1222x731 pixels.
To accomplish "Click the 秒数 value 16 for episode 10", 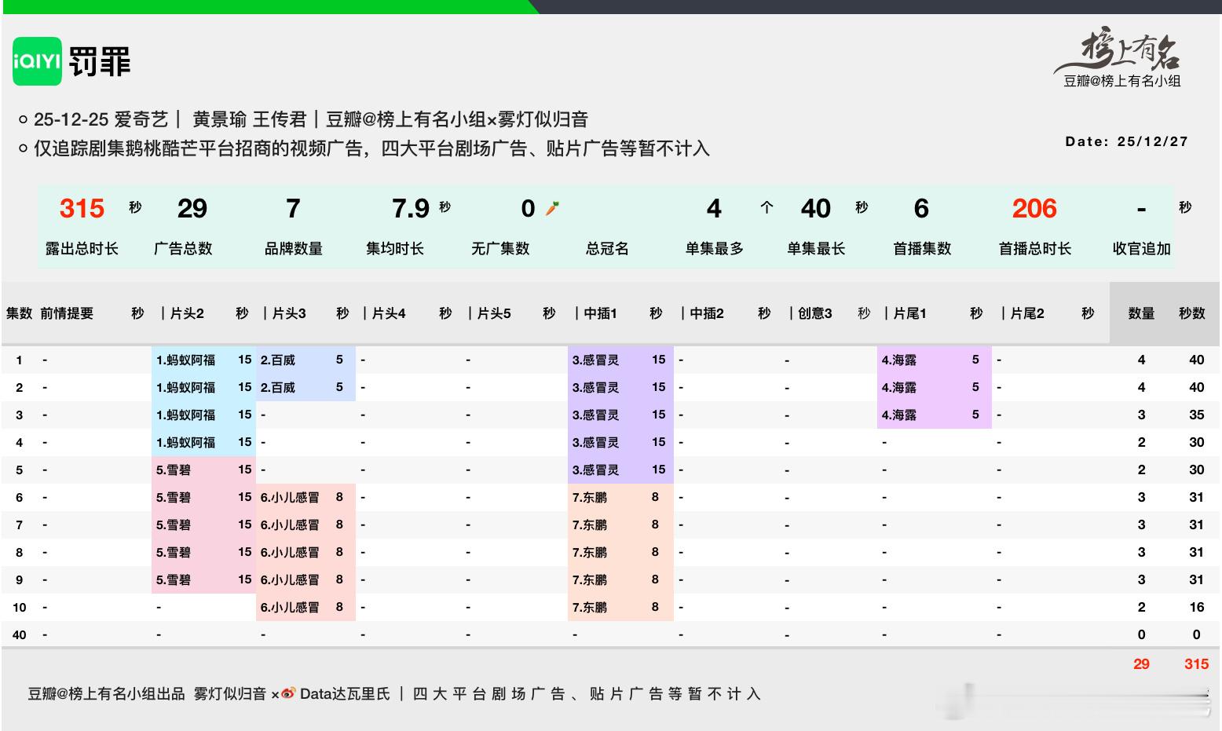I will click(1196, 608).
